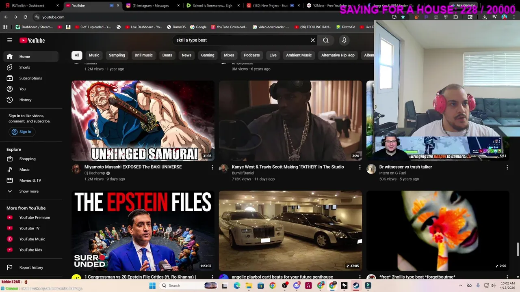Viewport: 520px width, 292px height.
Task: Open Movies & TV under Explore
Action: (31, 180)
